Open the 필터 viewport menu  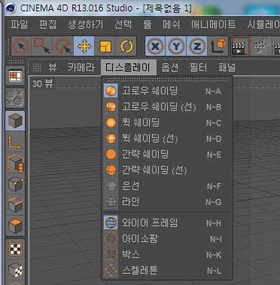tap(198, 67)
